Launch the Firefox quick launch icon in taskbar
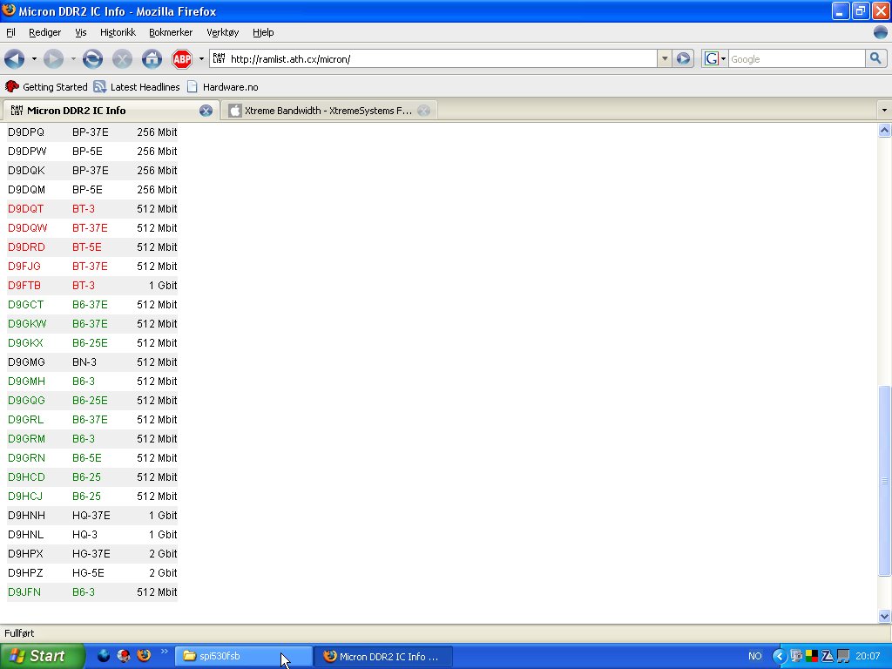The height and width of the screenshot is (669, 892). (x=144, y=655)
